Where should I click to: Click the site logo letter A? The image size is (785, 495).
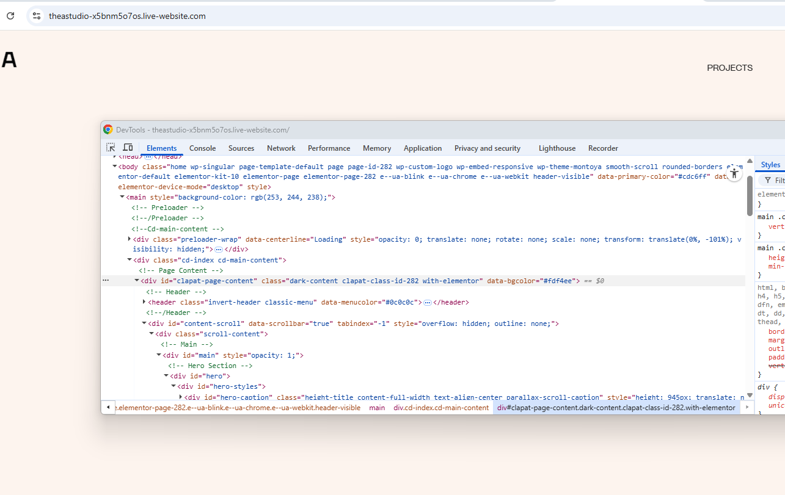pyautogui.click(x=9, y=60)
